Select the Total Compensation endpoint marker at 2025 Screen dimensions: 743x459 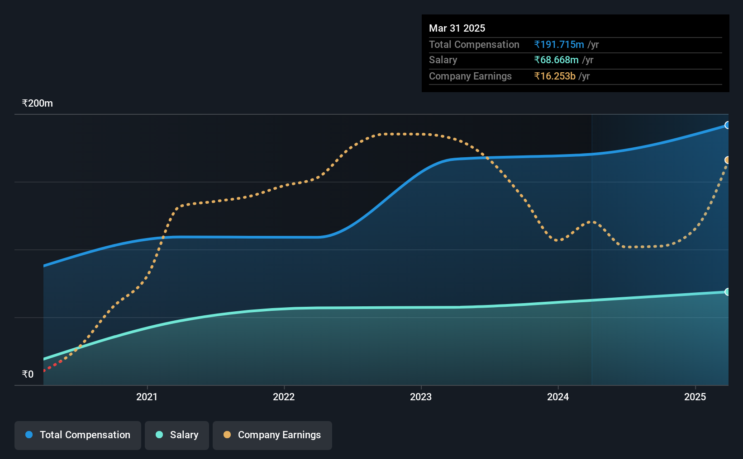pyautogui.click(x=727, y=125)
